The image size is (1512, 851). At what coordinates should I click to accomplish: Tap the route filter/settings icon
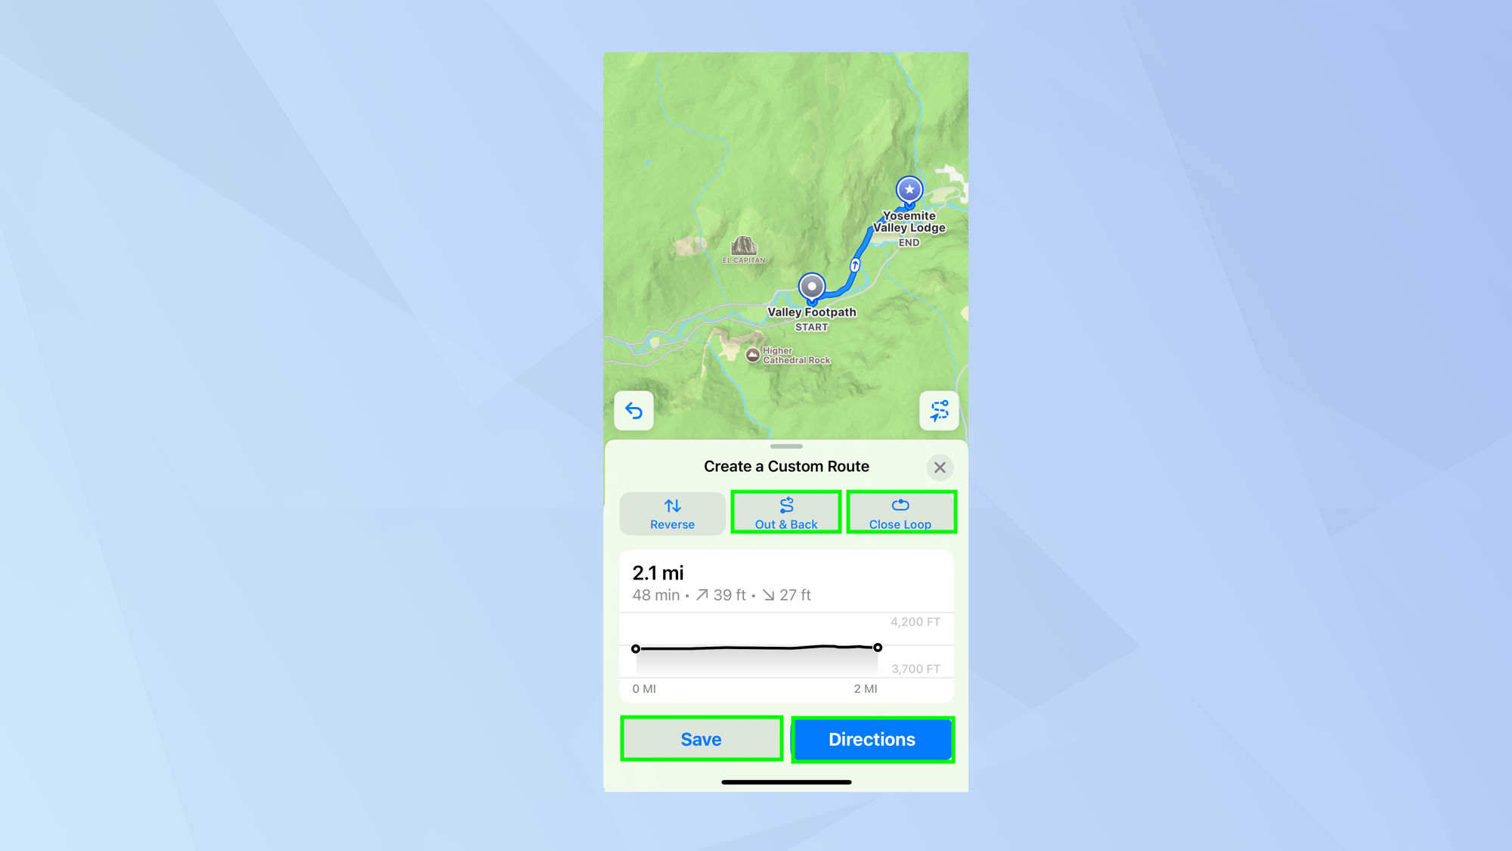click(x=937, y=411)
